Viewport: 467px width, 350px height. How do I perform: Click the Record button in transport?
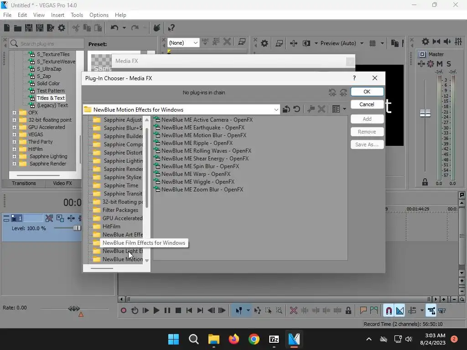pos(123,310)
